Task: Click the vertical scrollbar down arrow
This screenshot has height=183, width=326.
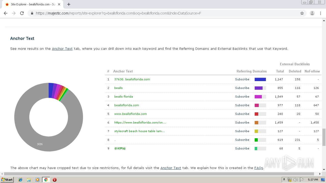Action: (324, 170)
